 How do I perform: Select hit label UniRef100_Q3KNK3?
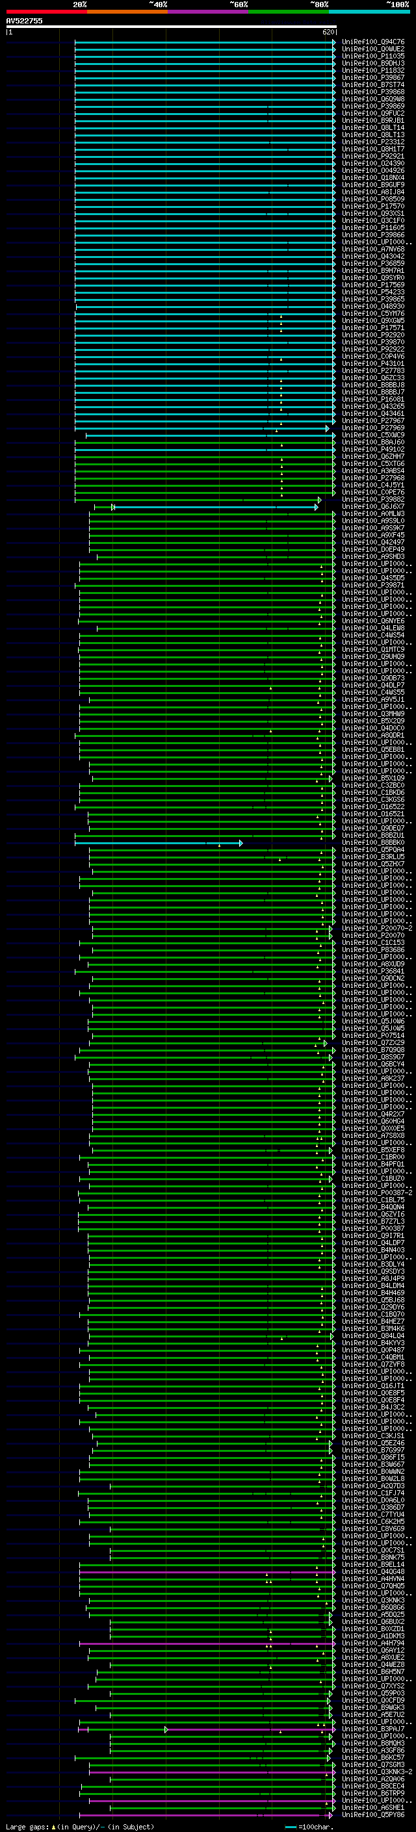(373, 1600)
